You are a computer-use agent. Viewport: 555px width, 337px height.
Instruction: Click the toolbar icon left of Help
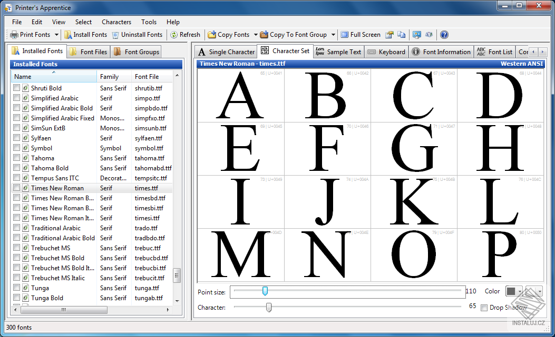(x=429, y=35)
